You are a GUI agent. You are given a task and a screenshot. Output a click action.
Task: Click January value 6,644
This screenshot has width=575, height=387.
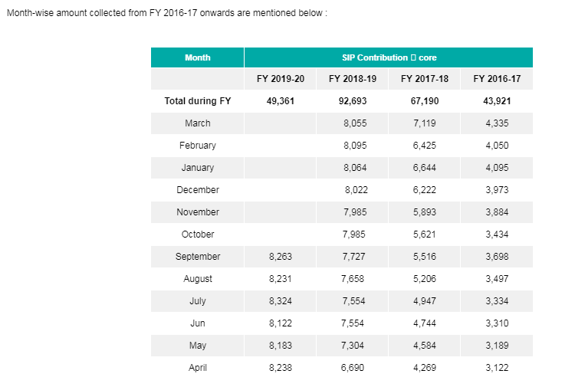(x=425, y=168)
